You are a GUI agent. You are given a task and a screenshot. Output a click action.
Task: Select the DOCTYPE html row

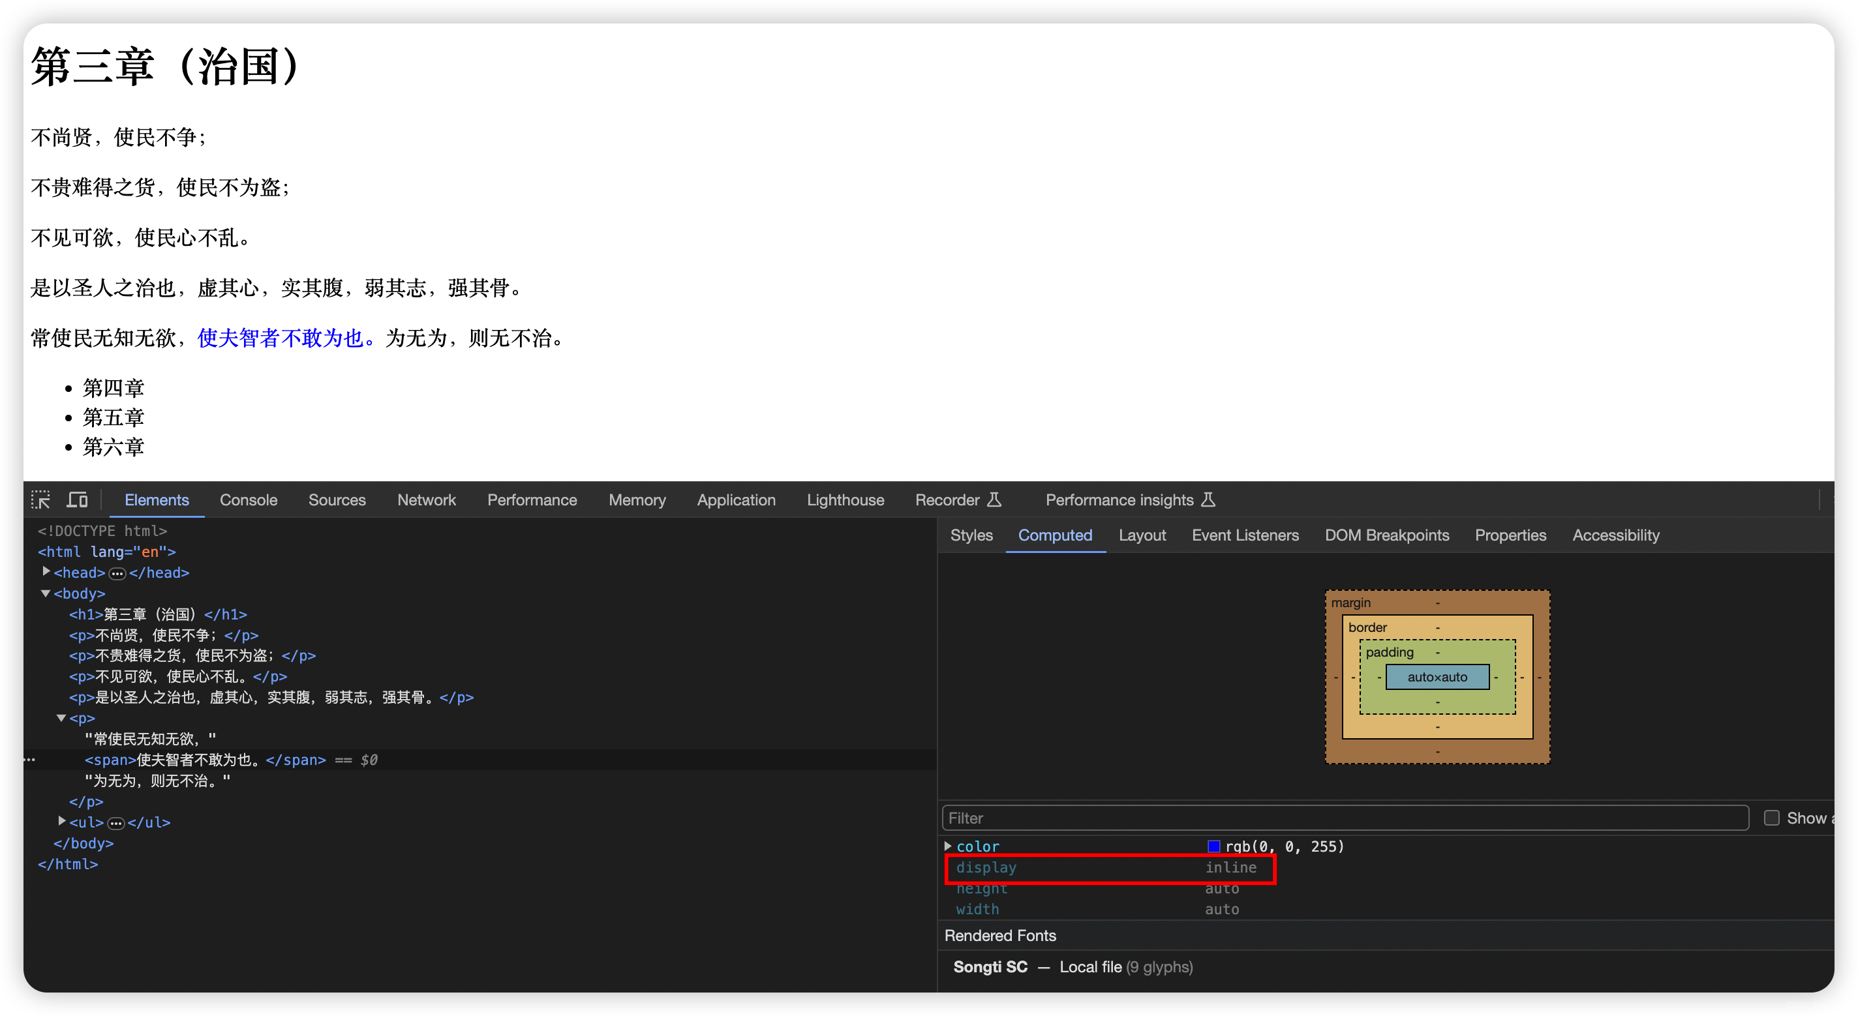(x=102, y=531)
